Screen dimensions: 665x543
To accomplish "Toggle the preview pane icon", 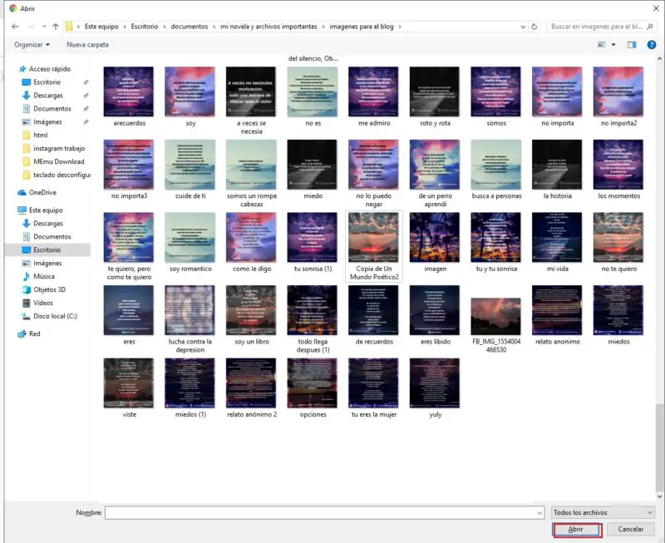I will click(632, 45).
